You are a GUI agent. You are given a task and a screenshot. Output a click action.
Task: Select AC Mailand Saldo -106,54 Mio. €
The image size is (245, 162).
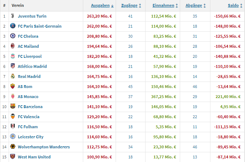point(227,46)
